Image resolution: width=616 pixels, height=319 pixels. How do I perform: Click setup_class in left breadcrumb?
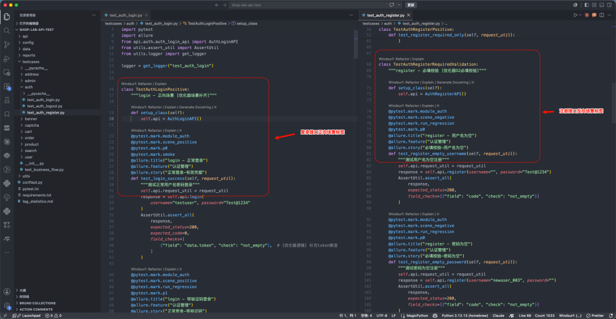(247, 23)
